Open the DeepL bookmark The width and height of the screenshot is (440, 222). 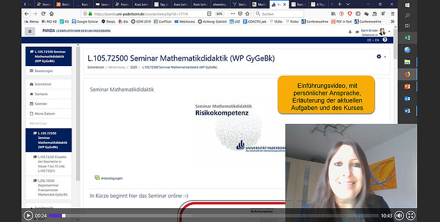click(108, 21)
